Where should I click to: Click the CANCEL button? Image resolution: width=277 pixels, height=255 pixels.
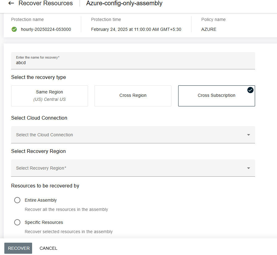click(x=48, y=248)
